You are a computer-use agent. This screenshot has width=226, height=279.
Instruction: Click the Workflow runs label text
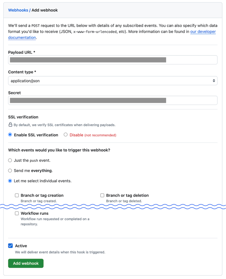click(35, 213)
